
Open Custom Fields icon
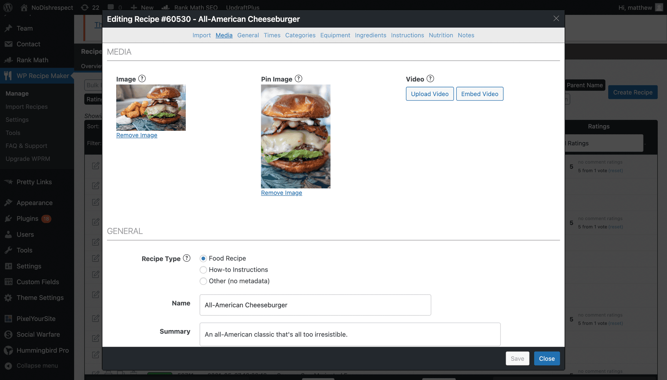click(x=8, y=282)
